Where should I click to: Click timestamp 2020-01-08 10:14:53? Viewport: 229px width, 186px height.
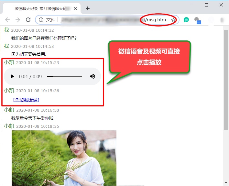click(32, 47)
